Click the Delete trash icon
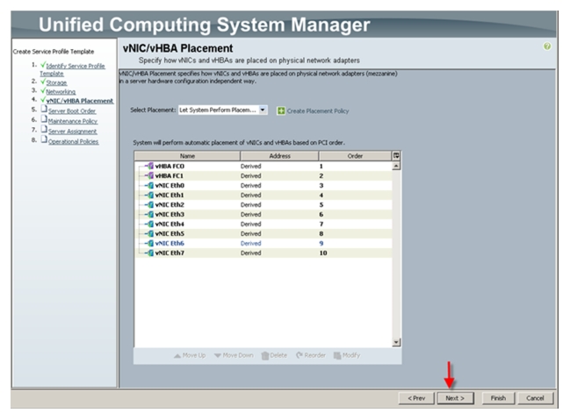 265,356
